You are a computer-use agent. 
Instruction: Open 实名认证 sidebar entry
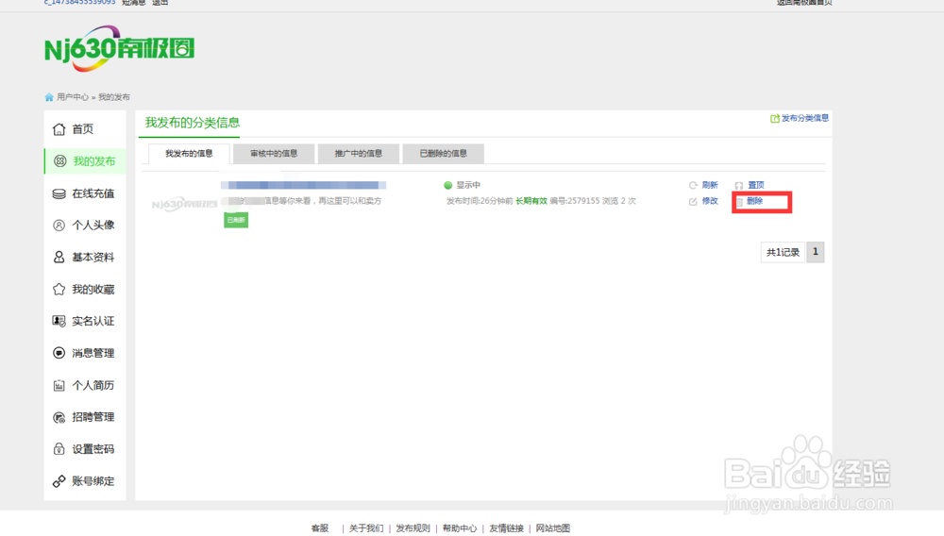click(x=83, y=321)
